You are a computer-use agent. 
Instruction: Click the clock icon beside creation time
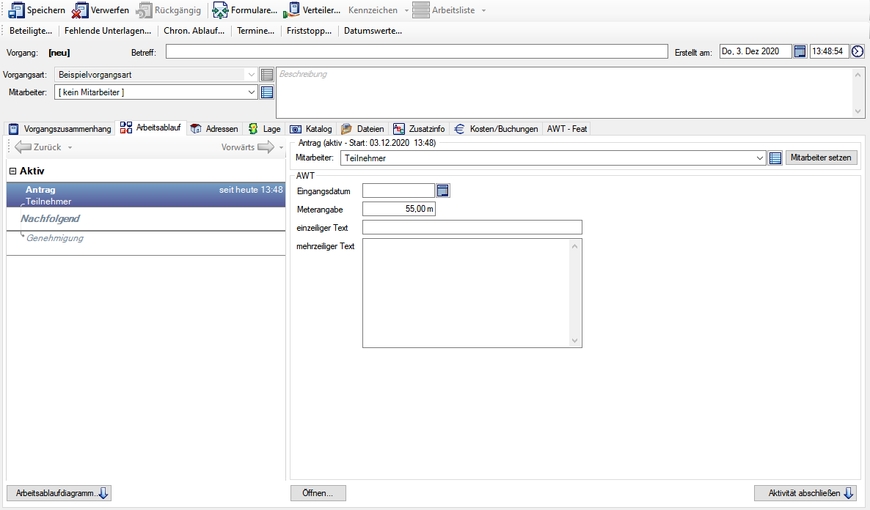[858, 51]
